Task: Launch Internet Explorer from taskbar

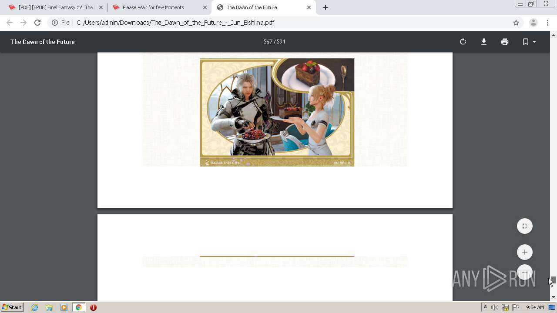Action: [35, 307]
